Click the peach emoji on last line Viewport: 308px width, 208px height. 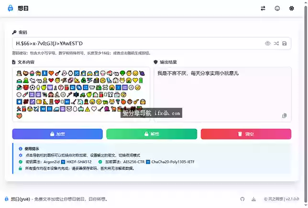pyautogui.click(x=19, y=116)
